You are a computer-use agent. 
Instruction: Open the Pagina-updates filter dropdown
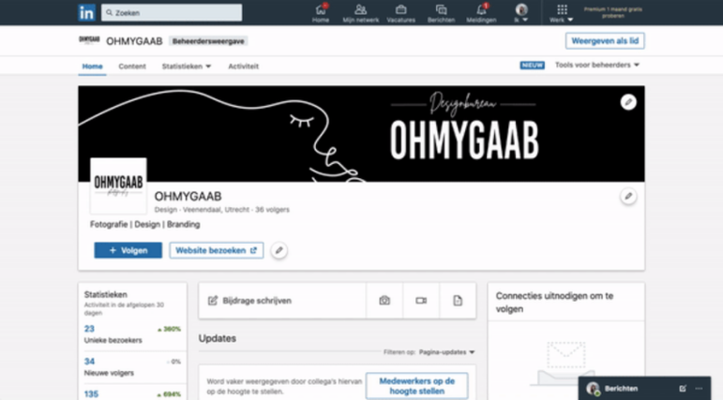click(446, 352)
